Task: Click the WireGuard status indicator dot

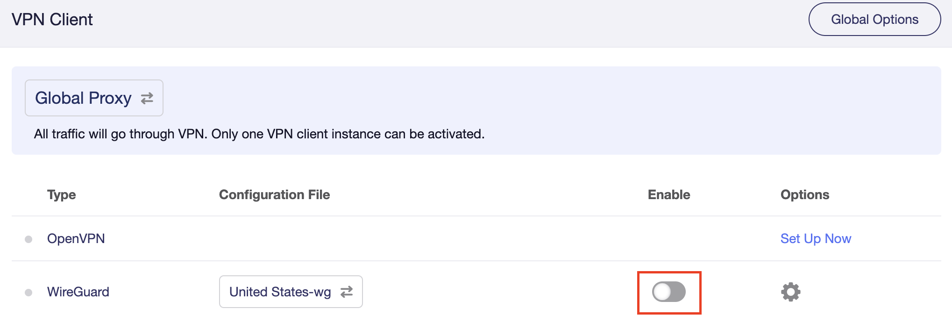Action: pyautogui.click(x=28, y=293)
